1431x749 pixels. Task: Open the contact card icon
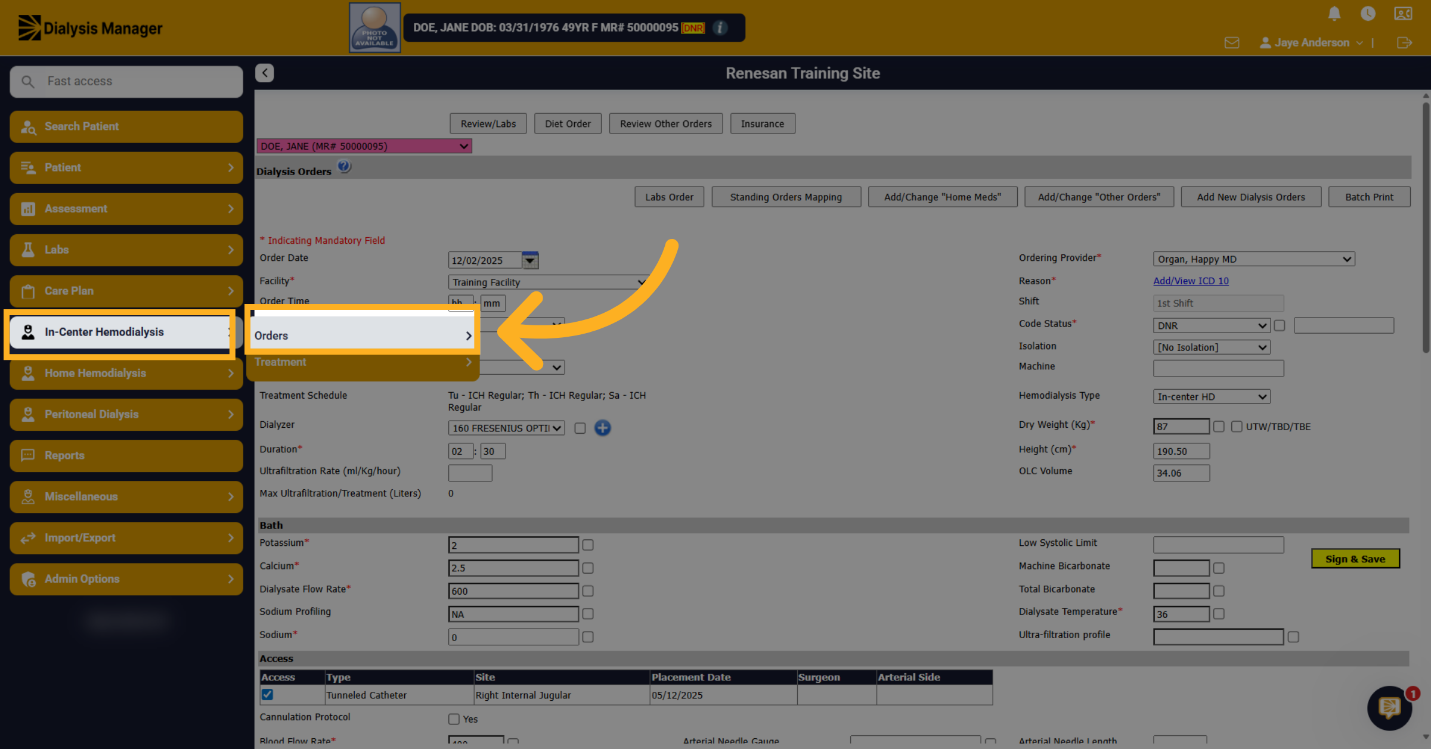(1403, 13)
